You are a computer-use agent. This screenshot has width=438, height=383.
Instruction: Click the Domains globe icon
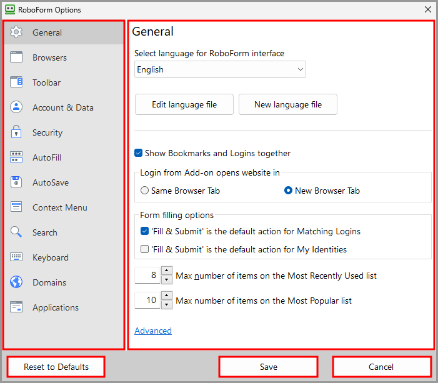(16, 282)
